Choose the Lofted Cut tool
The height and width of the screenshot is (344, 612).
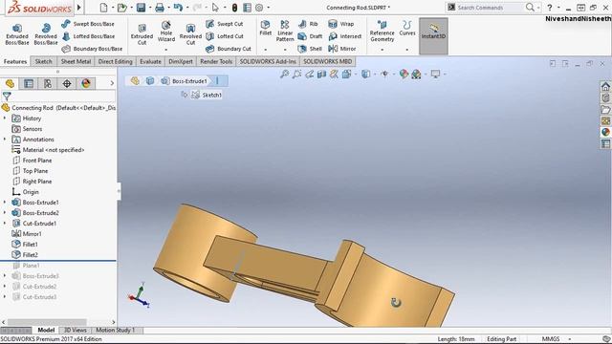click(225, 36)
